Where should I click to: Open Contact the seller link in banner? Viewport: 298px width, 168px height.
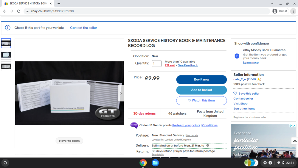(x=83, y=28)
